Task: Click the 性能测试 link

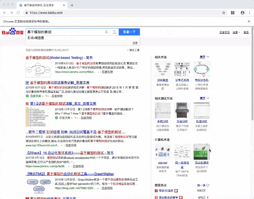Action: pyautogui.click(x=202, y=121)
